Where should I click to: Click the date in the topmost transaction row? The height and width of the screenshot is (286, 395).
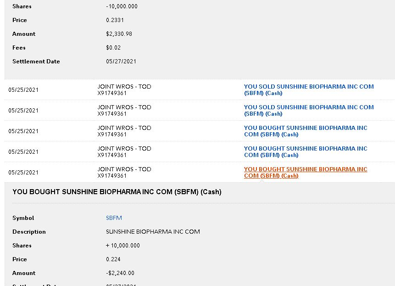(x=23, y=90)
